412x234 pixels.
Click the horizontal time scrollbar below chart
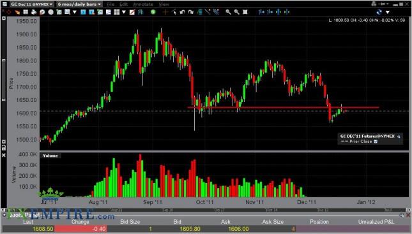(206, 210)
